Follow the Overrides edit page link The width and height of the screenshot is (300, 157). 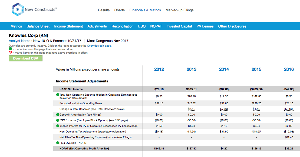[99, 46]
